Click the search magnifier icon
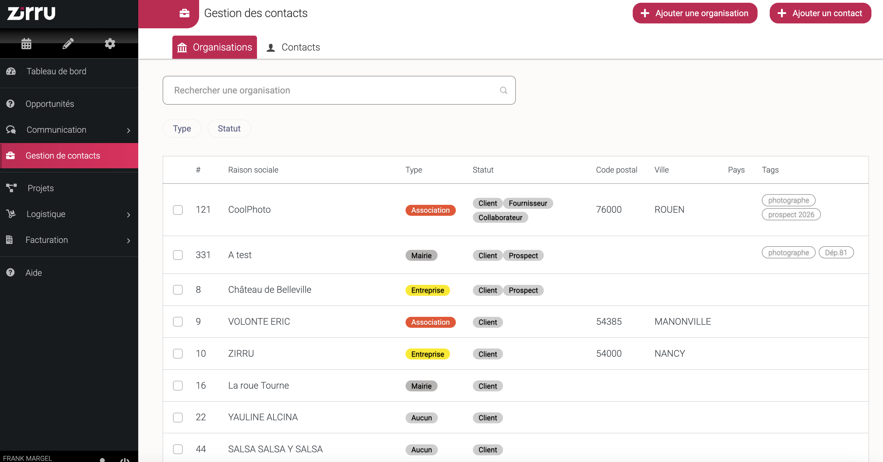The image size is (883, 462). click(x=503, y=90)
